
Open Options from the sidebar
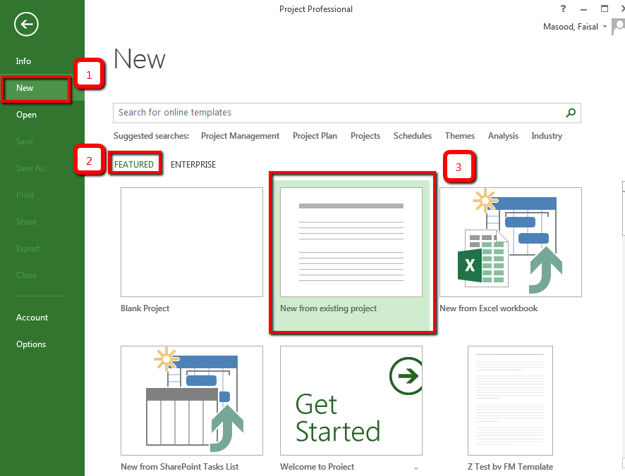31,344
